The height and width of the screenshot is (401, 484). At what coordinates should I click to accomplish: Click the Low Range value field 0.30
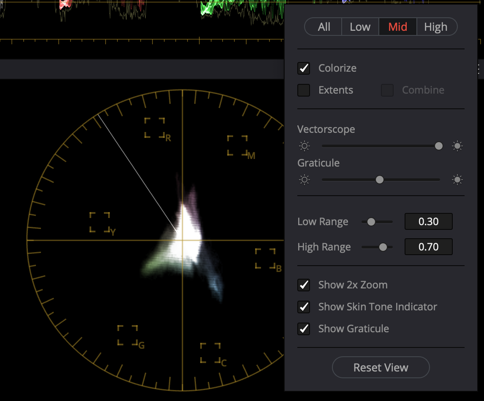428,221
